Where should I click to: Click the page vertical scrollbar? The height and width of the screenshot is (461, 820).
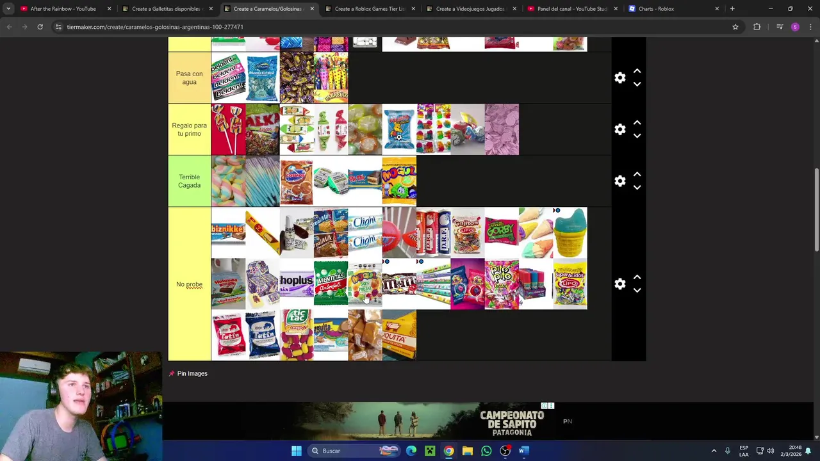pos(816,210)
